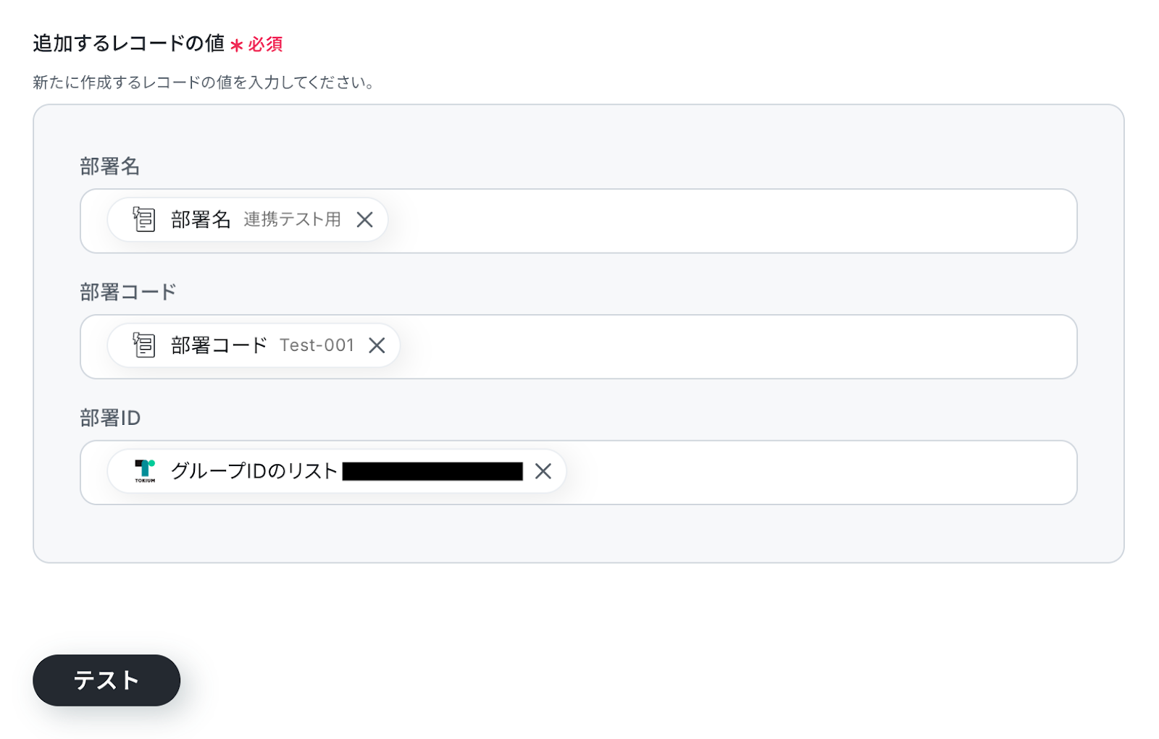Image resolution: width=1159 pixels, height=739 pixels.
Task: Select the 部署名 chip label text
Action: [x=201, y=220]
